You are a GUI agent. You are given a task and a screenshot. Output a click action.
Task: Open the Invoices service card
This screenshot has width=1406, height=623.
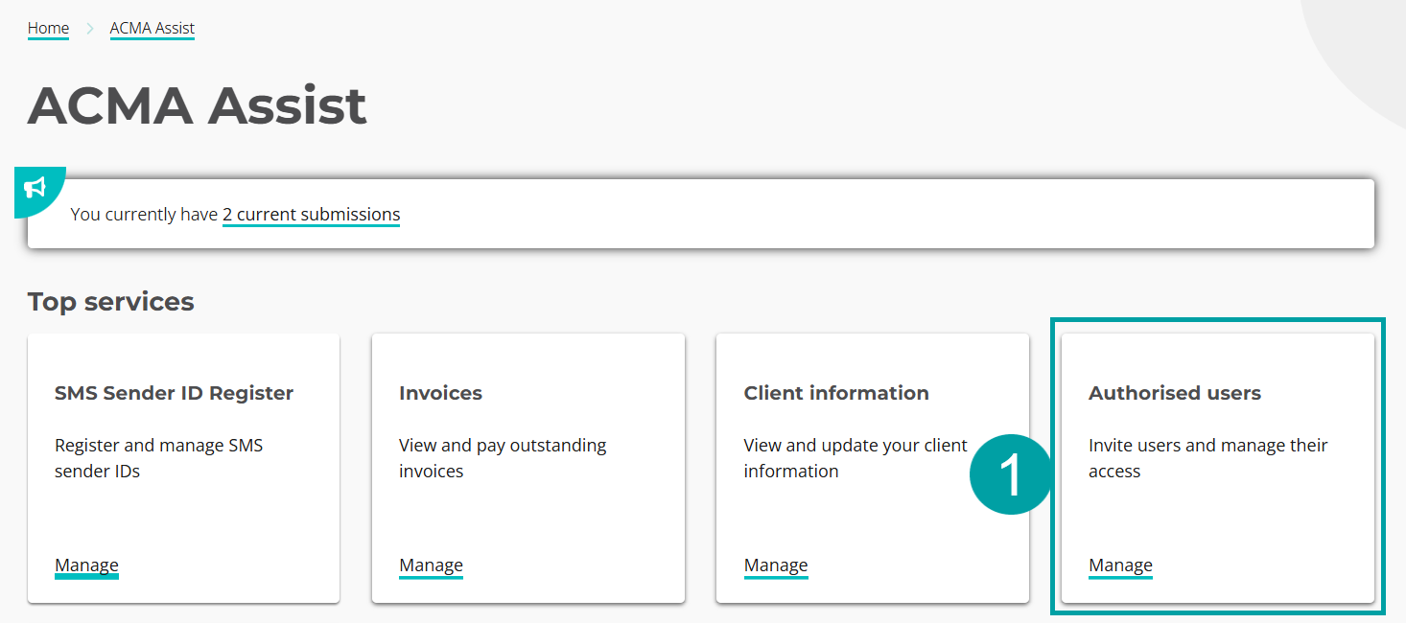(527, 467)
